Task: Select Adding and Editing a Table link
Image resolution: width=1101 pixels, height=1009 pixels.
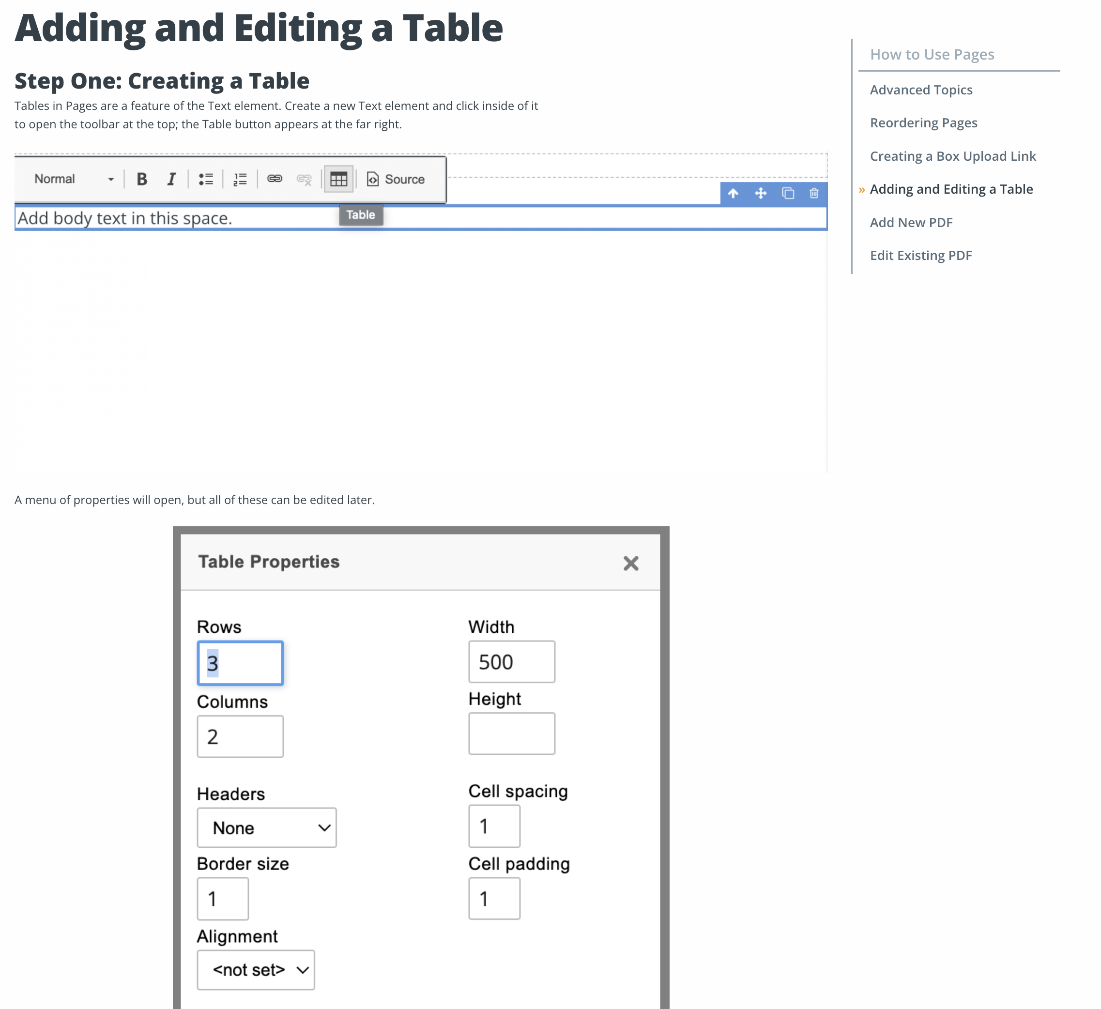Action: click(x=951, y=189)
